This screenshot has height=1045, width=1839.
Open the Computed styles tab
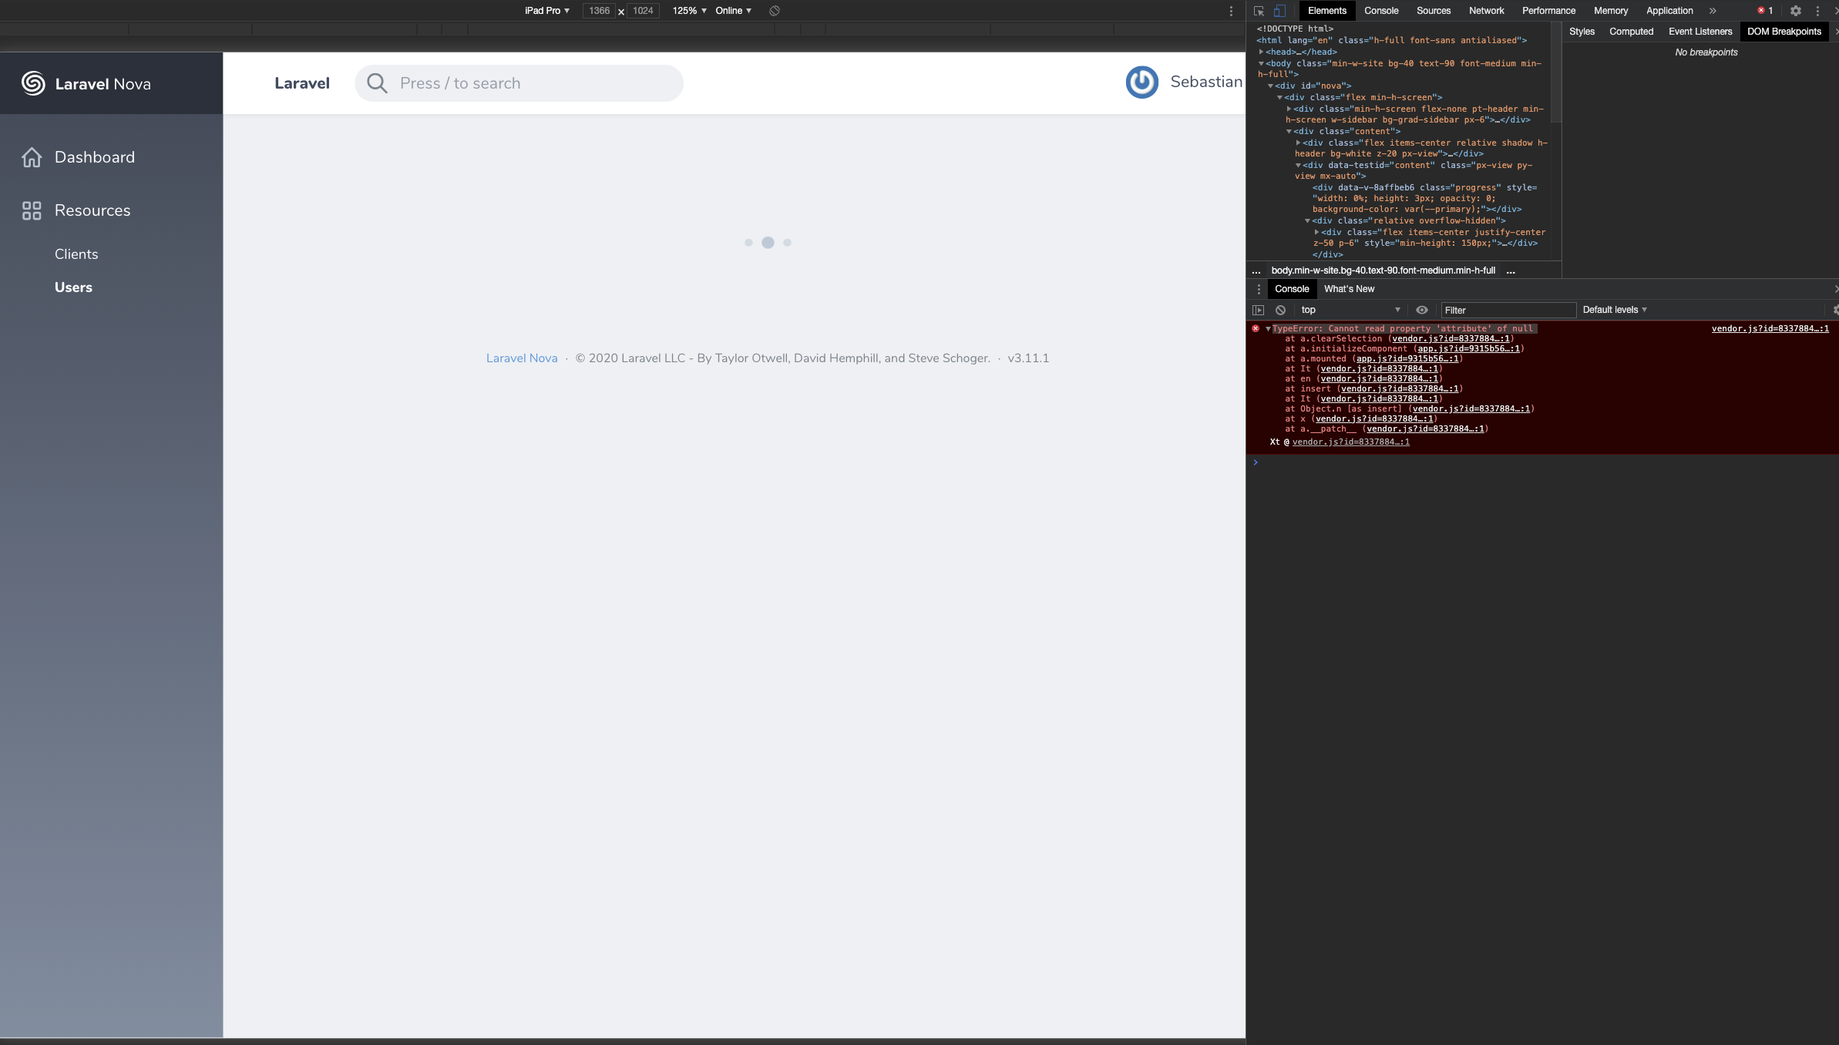(1632, 32)
